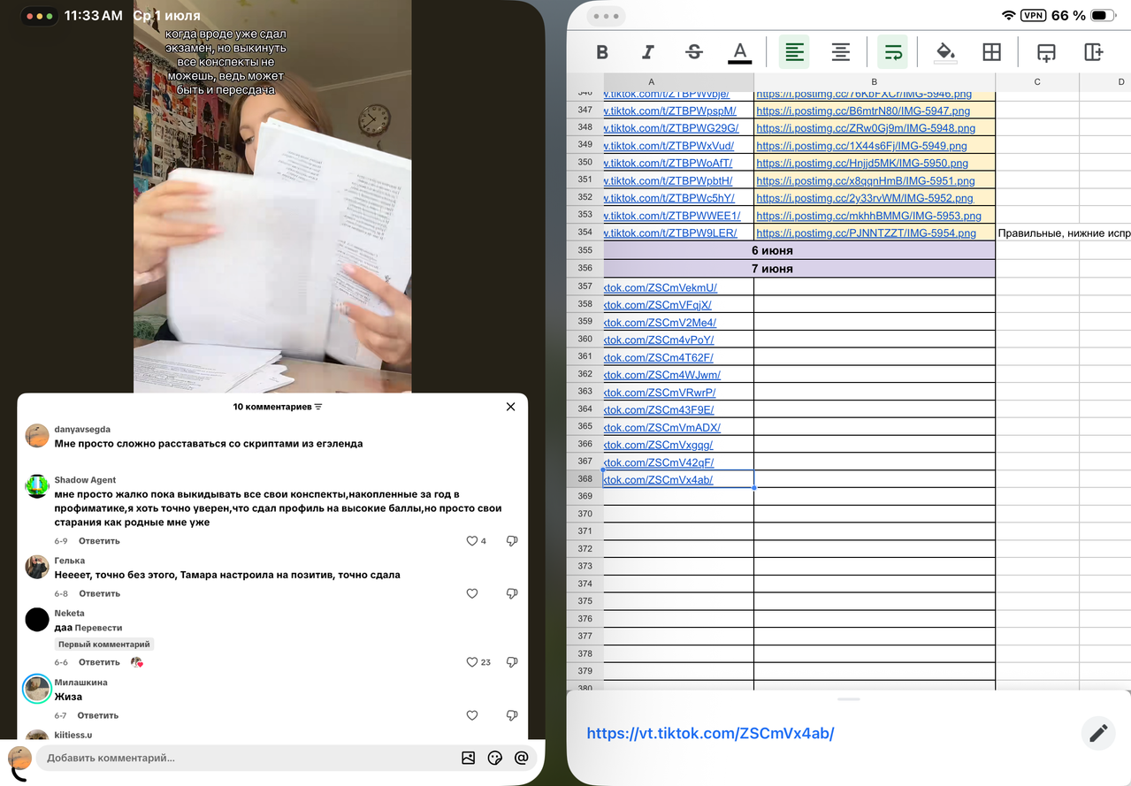Open the IMG-5950.png postimg link
The image size is (1131, 786).
point(862,164)
